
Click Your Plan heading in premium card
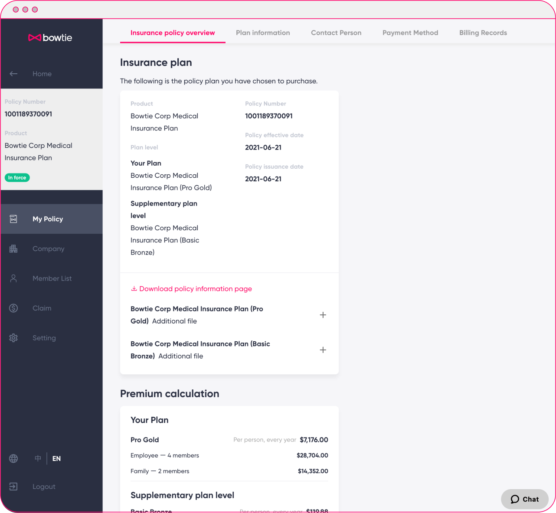pyautogui.click(x=150, y=420)
